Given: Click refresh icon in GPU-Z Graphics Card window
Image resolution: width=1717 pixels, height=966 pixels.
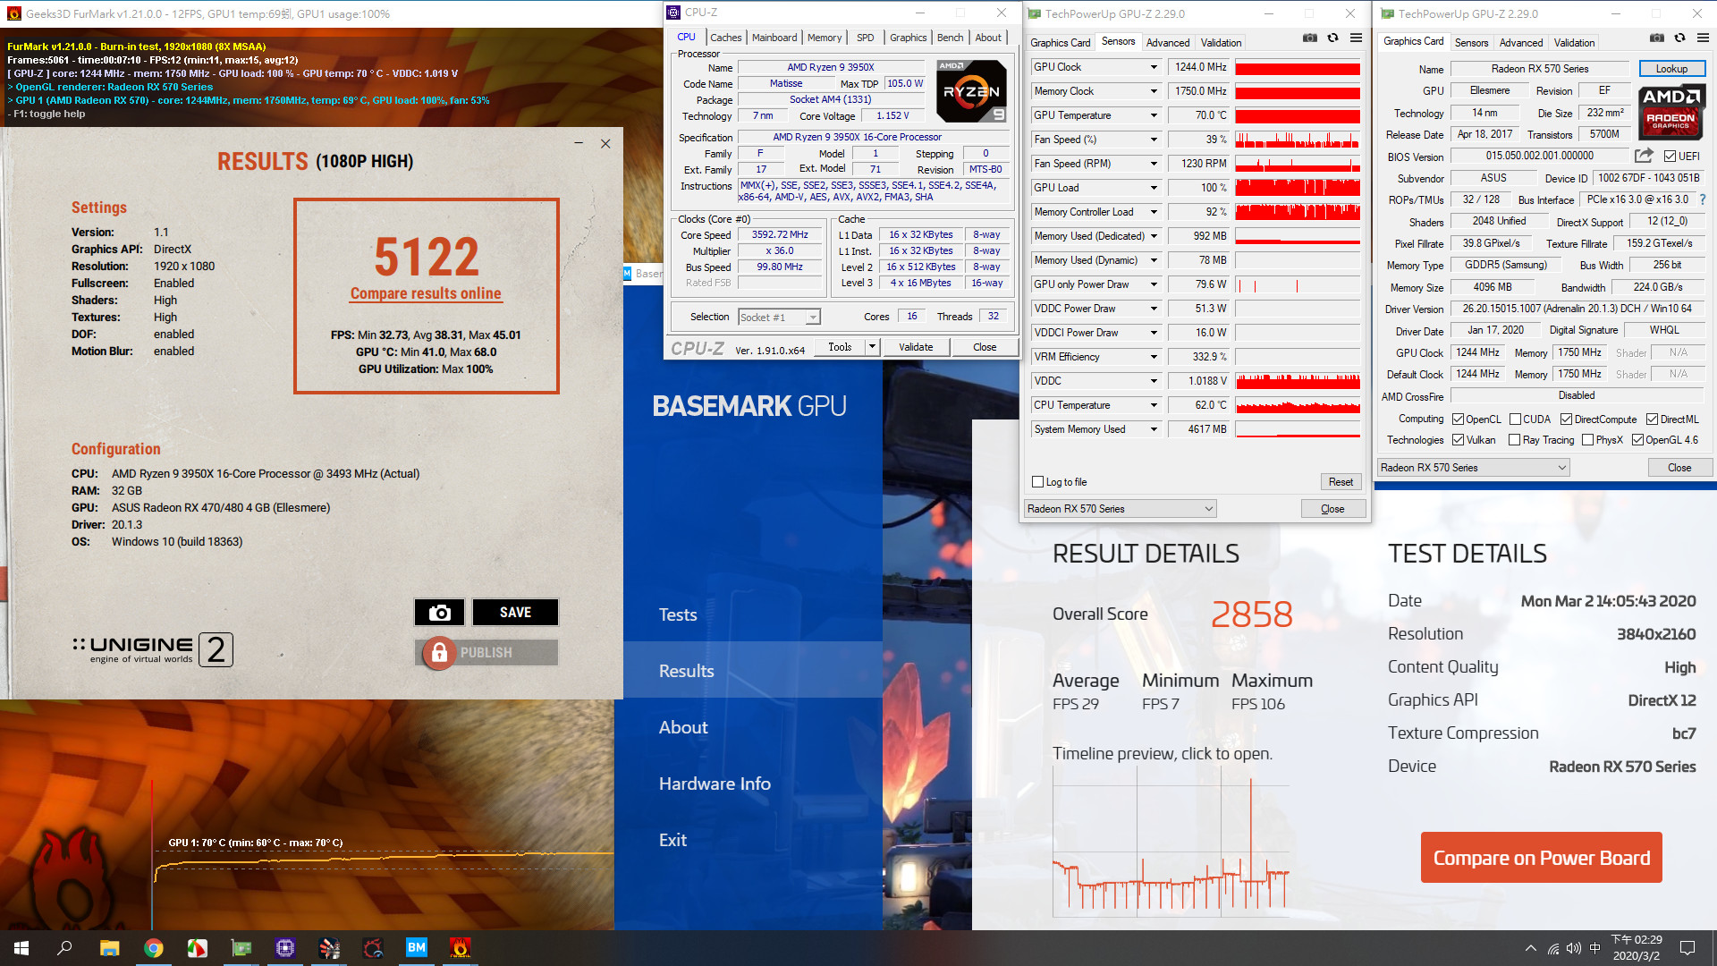Looking at the screenshot, I should point(1679,38).
